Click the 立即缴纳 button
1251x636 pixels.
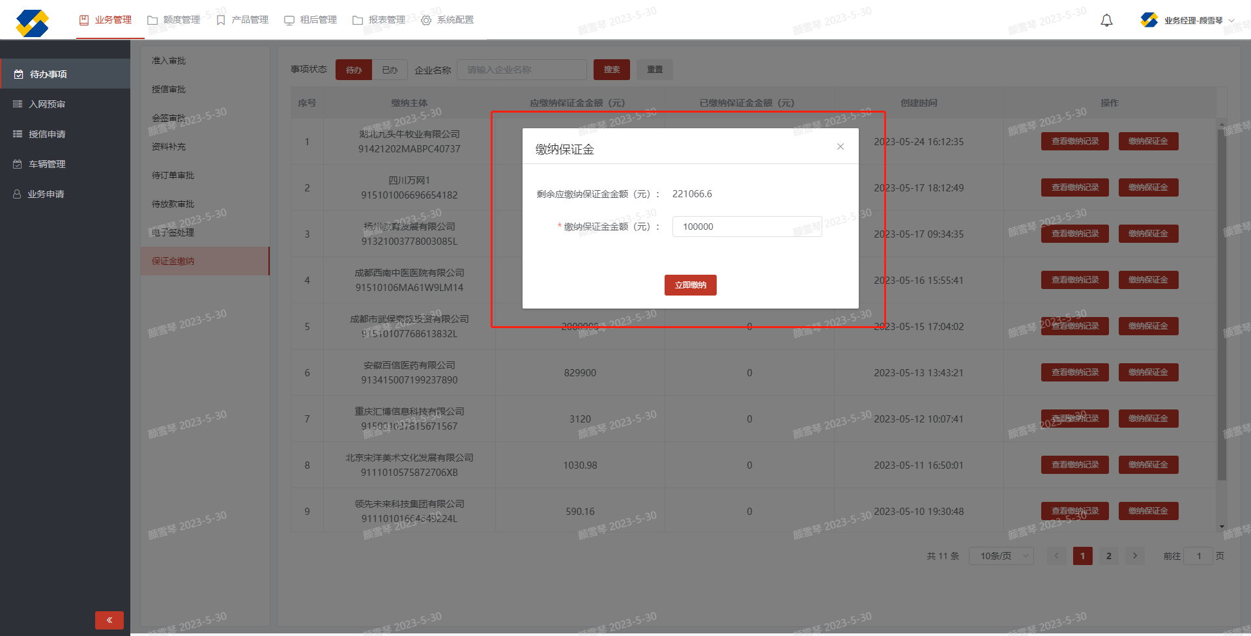(690, 285)
